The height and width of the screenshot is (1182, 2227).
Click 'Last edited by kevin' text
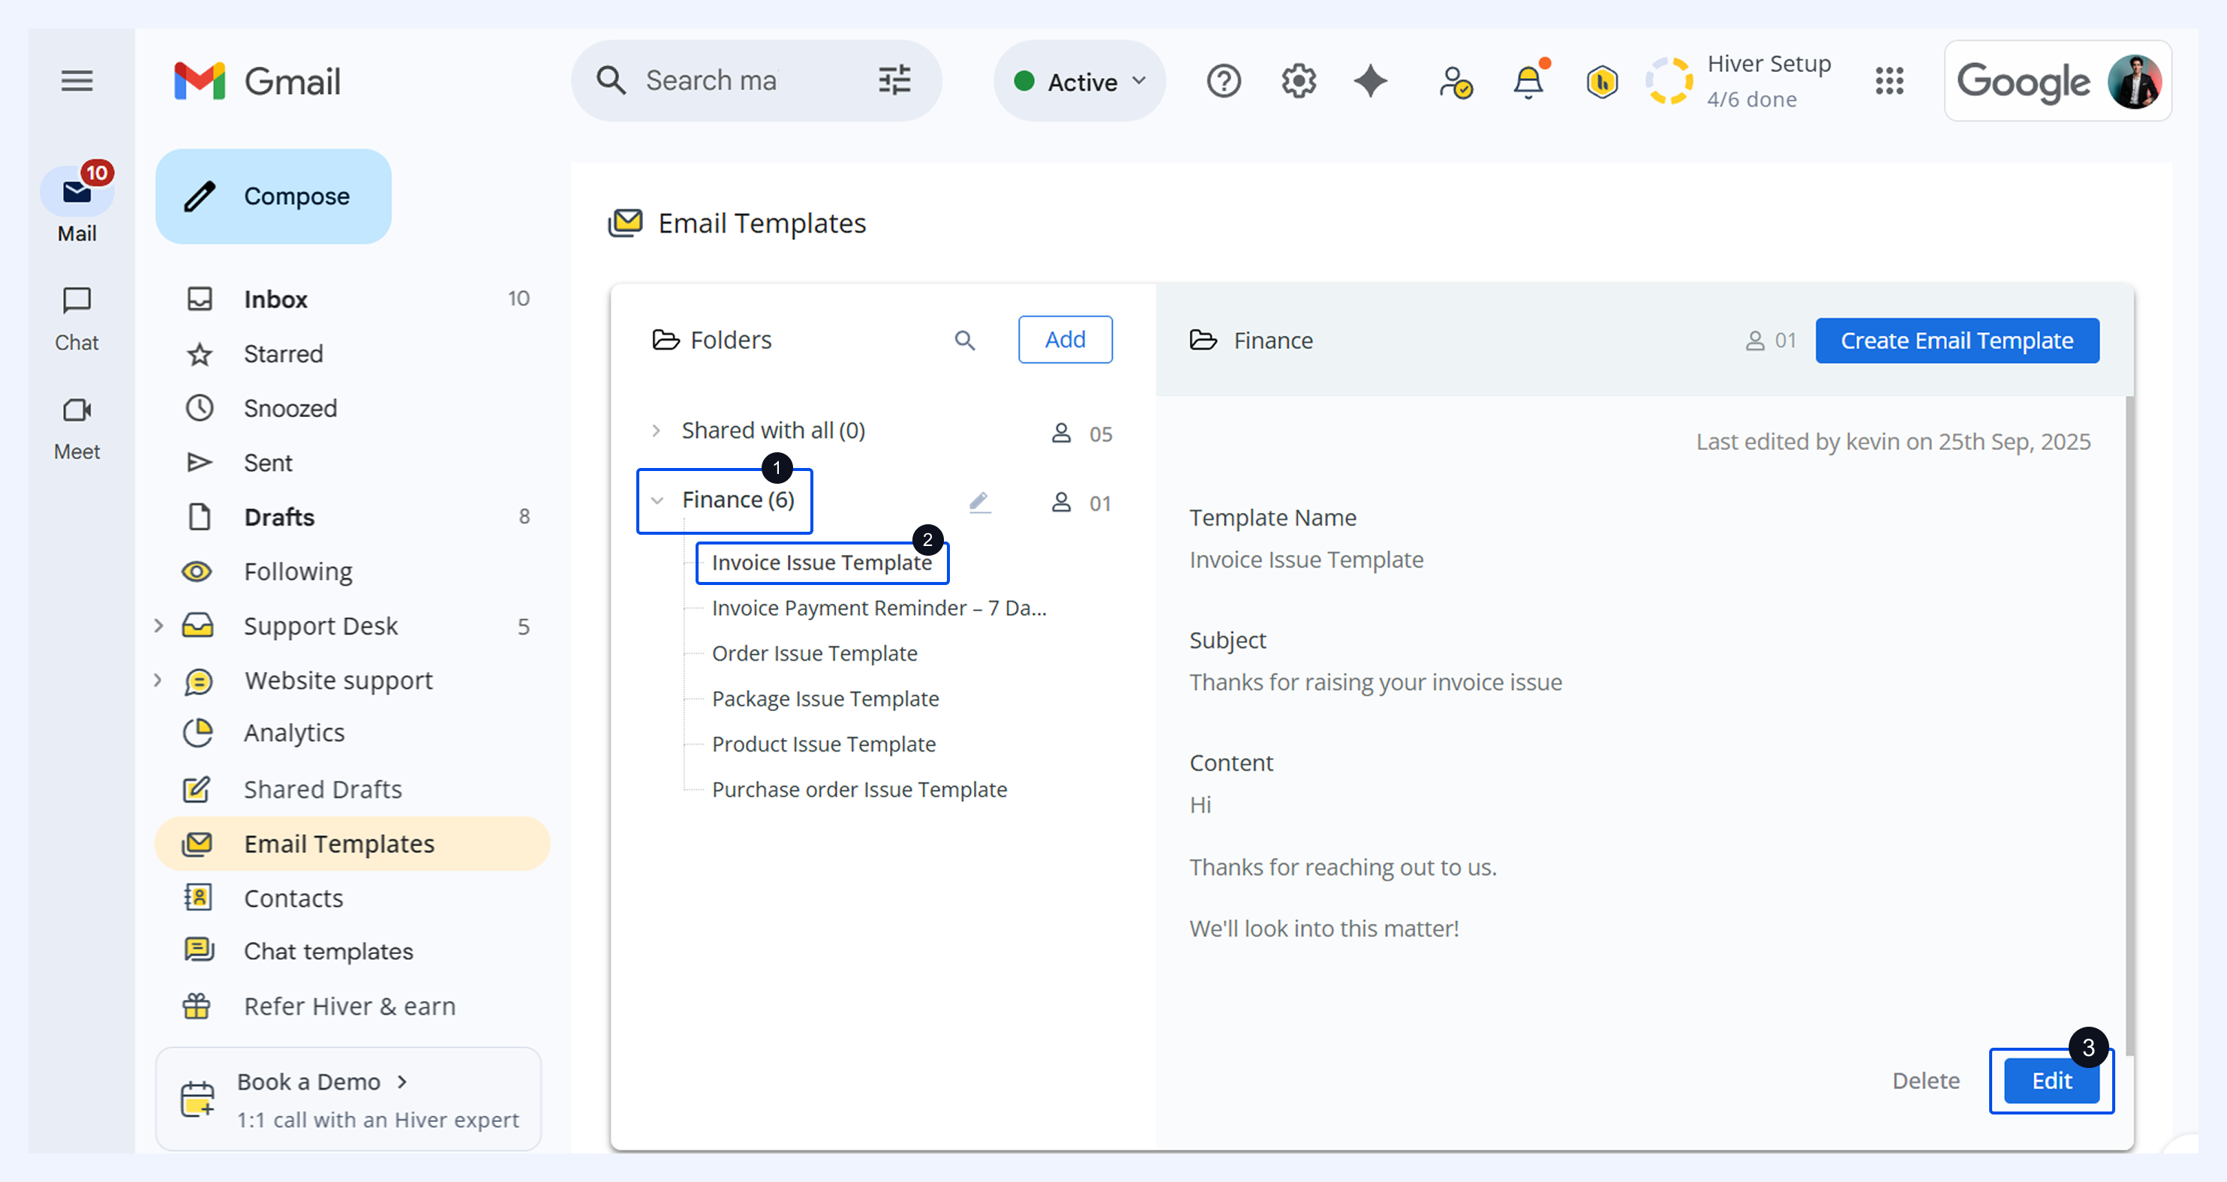tap(1893, 442)
